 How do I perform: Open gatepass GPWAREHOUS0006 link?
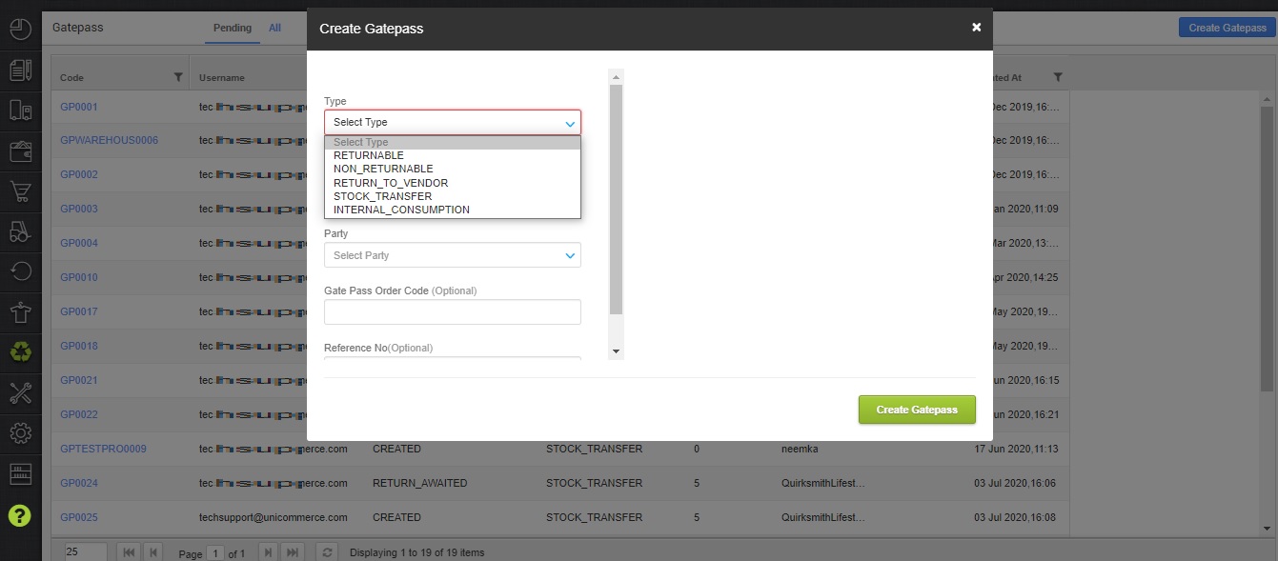coord(110,141)
